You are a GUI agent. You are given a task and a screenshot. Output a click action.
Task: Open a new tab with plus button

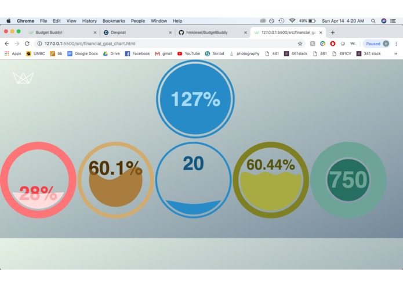pos(333,33)
